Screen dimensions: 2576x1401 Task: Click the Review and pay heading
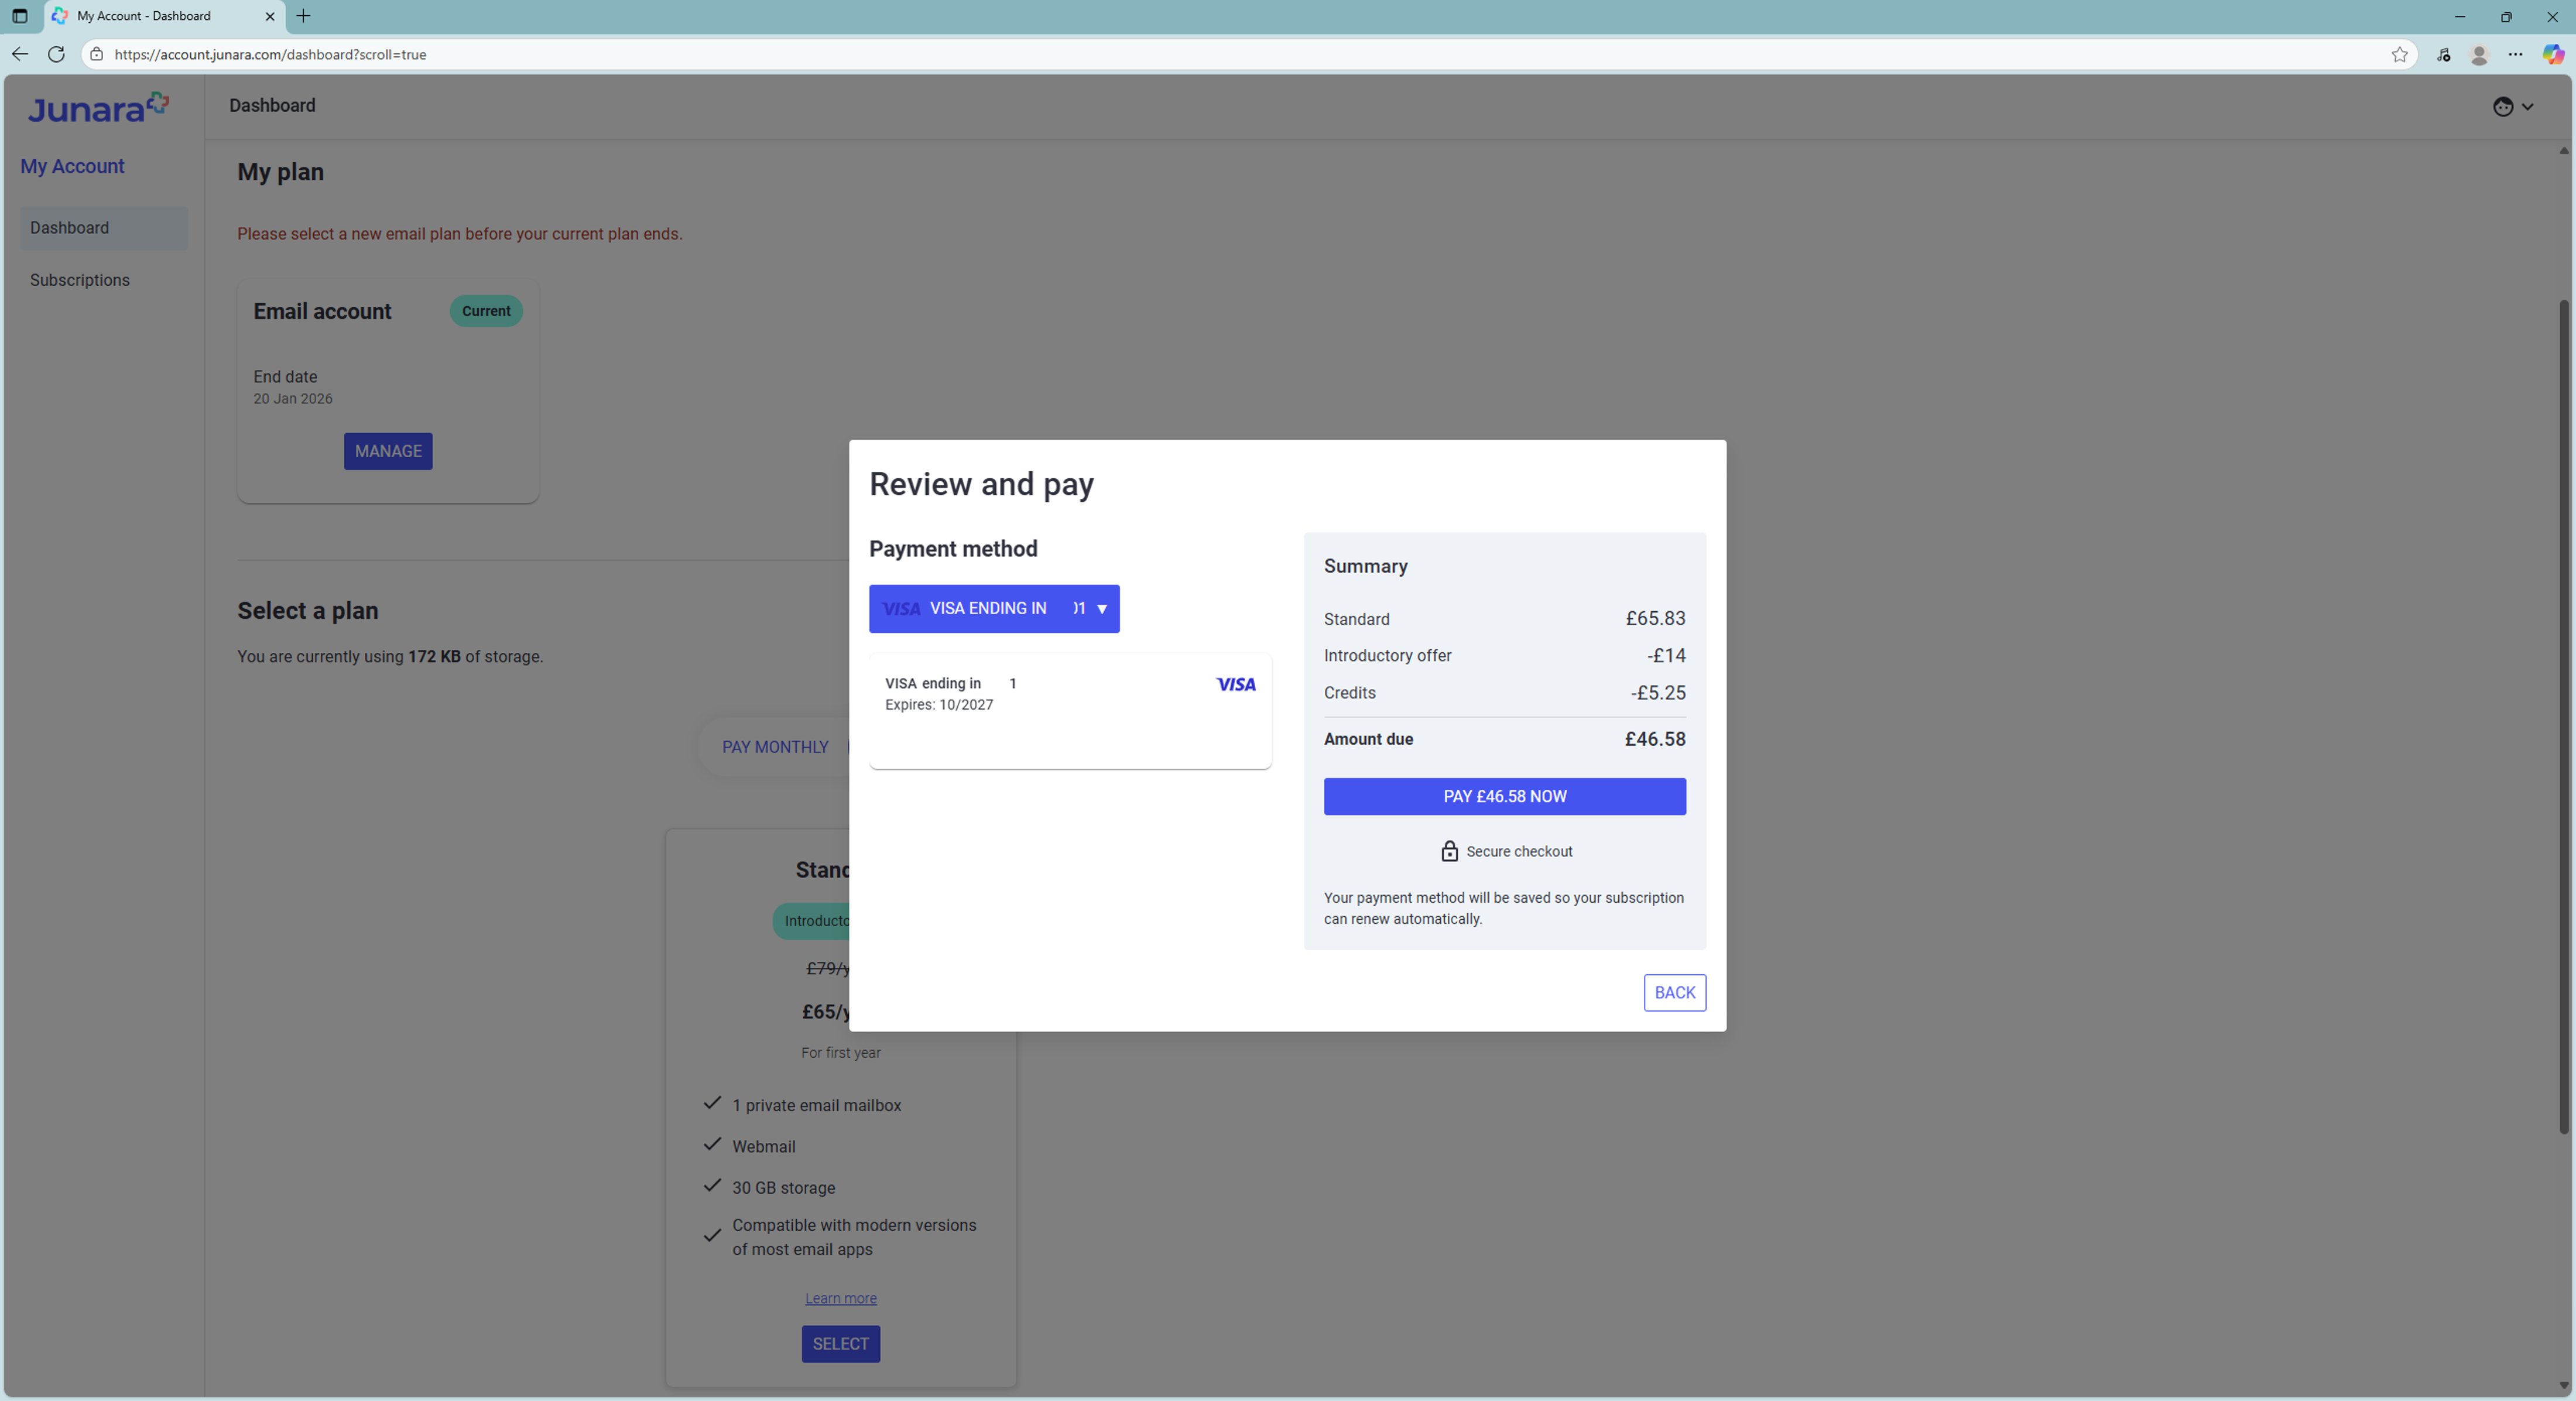(981, 484)
